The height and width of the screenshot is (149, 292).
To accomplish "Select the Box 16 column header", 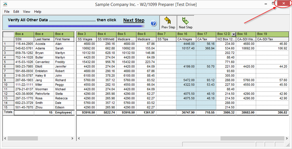I will coord(186,34).
